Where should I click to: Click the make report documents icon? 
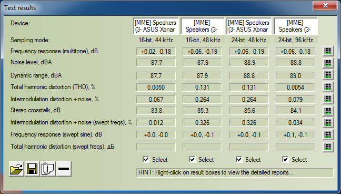[x=48, y=169]
